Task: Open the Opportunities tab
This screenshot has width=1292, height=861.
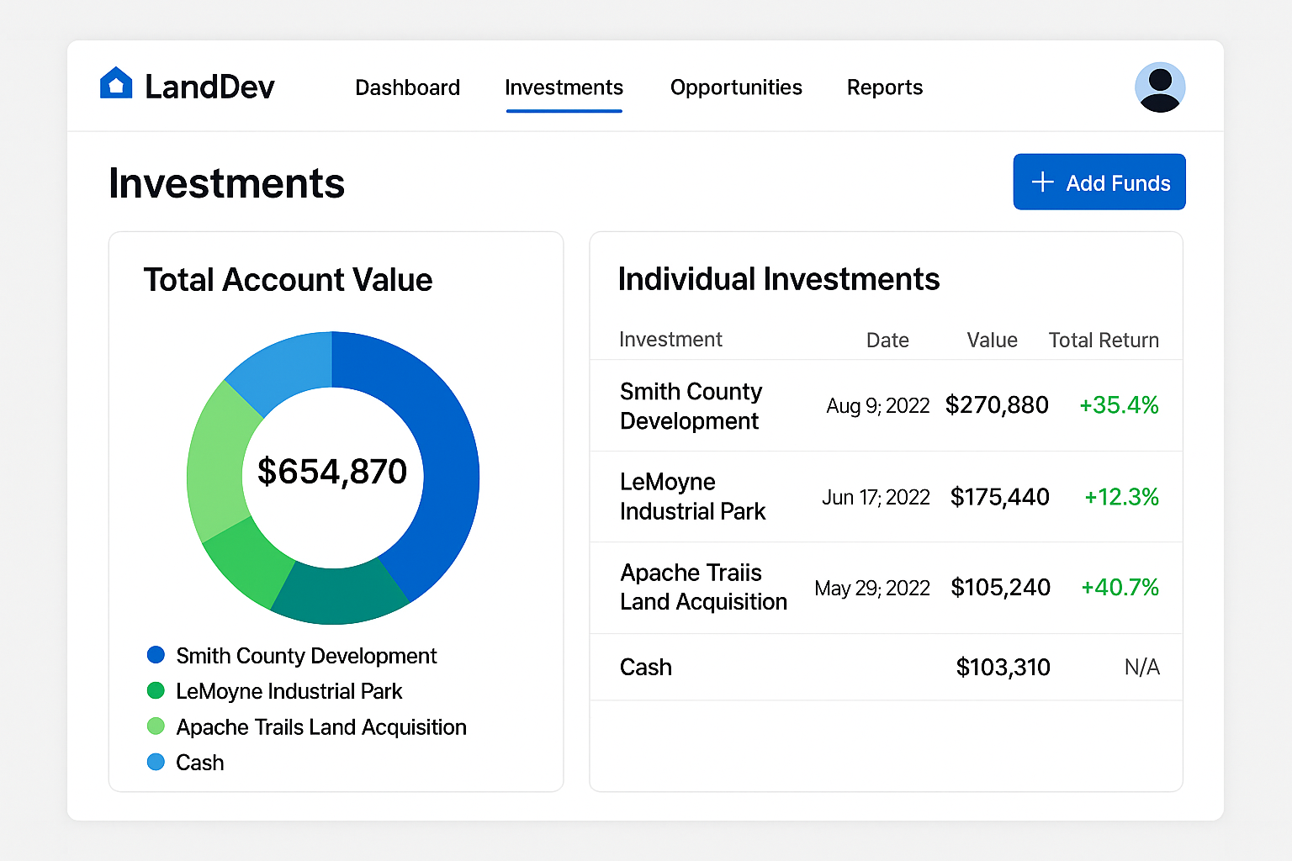Action: coord(736,87)
